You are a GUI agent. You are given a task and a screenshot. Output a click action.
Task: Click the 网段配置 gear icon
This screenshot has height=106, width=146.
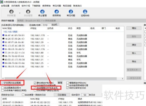pyautogui.click(x=11, y=12)
